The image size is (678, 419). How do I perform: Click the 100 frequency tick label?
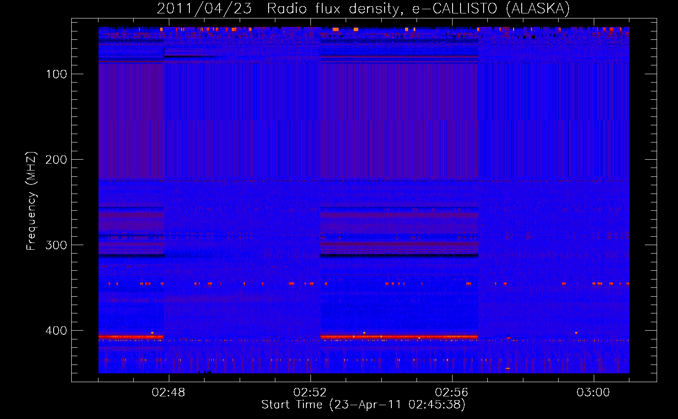click(57, 74)
